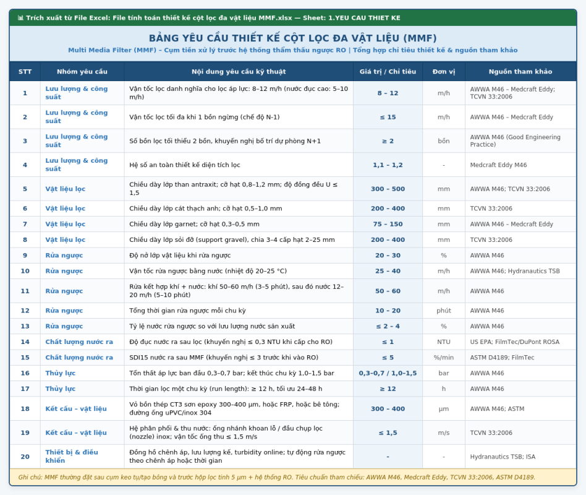Select the SDI15 limit value '≤ 5'

(388, 358)
